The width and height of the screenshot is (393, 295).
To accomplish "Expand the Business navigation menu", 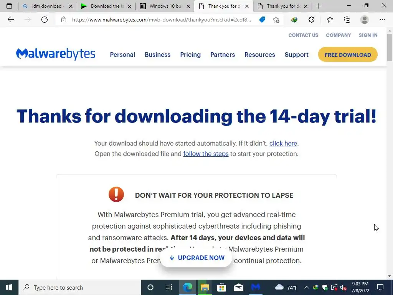I will coord(158,55).
